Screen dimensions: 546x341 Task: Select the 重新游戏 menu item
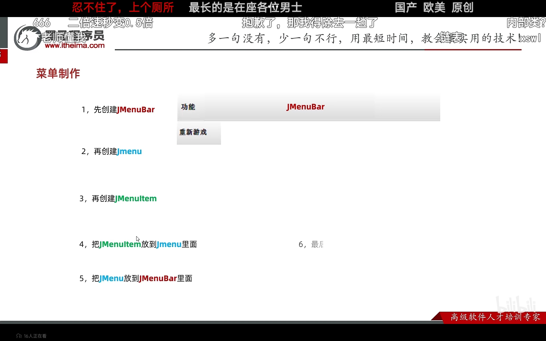coord(193,132)
